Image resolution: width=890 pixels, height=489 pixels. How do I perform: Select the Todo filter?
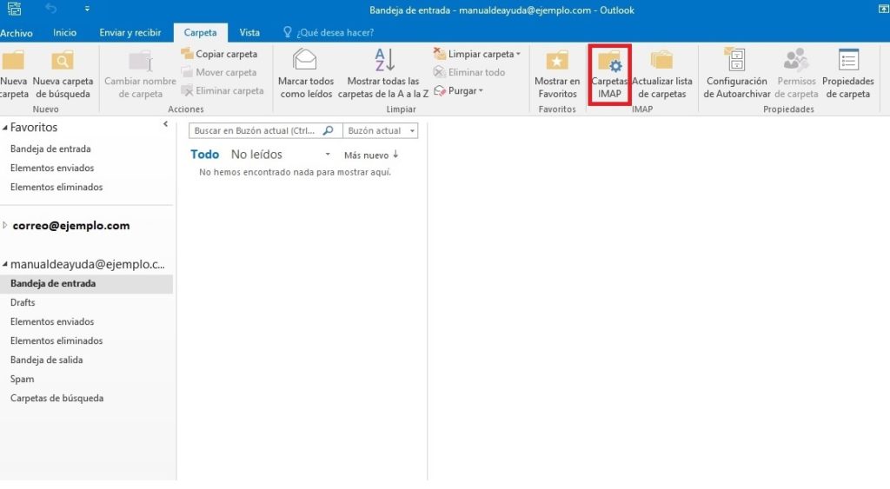(205, 155)
